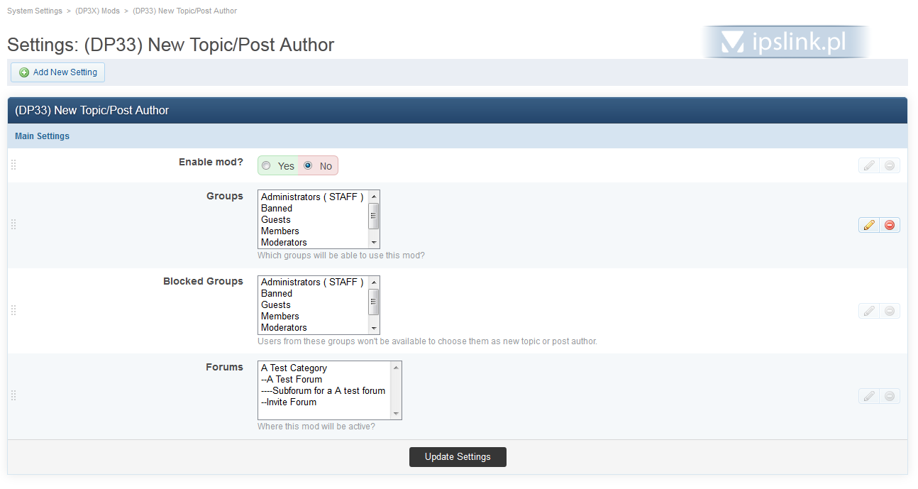Viewport: 918px width, 489px height.
Task: Click the delete icon in Blocked Groups row
Action: click(x=890, y=311)
